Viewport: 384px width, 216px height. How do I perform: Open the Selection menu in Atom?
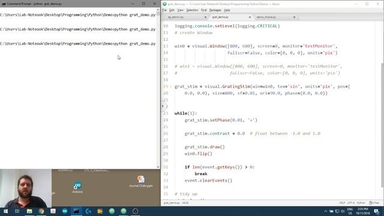click(192, 10)
